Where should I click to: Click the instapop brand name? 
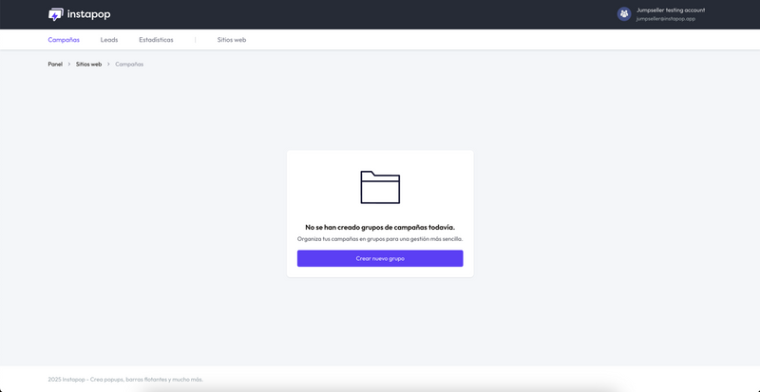[88, 14]
